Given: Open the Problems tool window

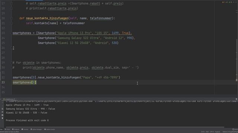Looking at the screenshot, I should (x=16, y=129).
